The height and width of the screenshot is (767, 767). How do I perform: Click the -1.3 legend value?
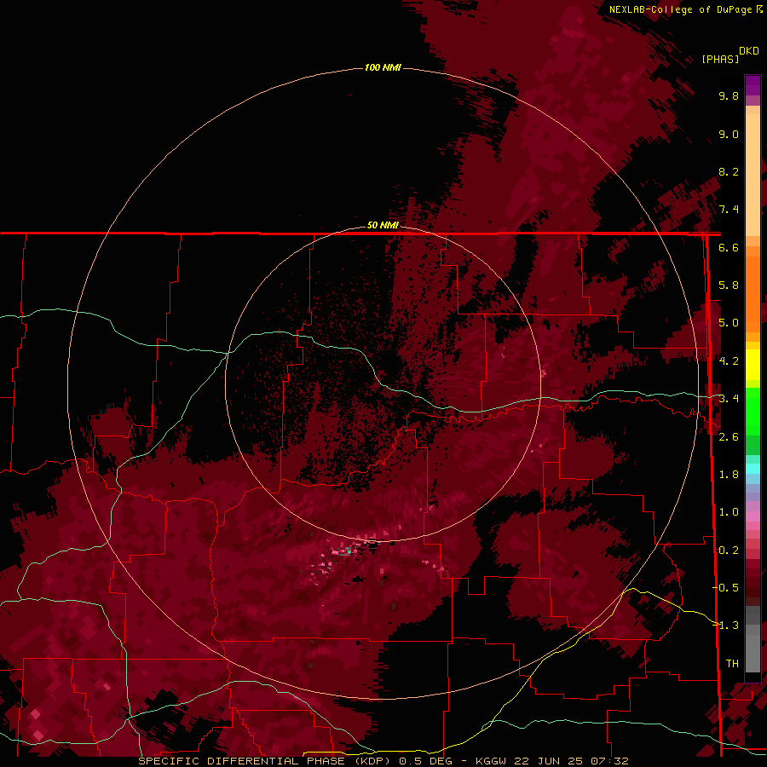pyautogui.click(x=726, y=626)
